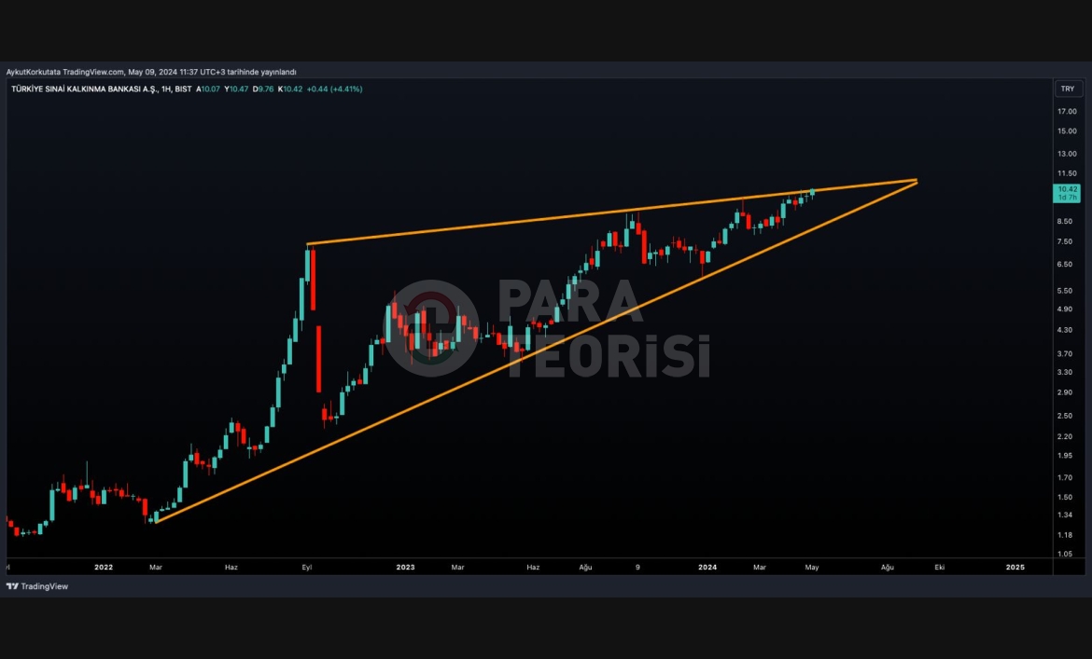The image size is (1092, 659).
Task: Select the upper orange trendline
Action: click(613, 212)
